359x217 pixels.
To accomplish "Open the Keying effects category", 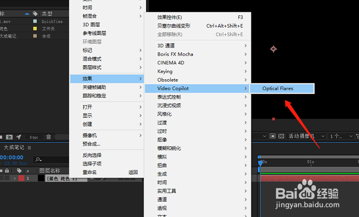I will pyautogui.click(x=197, y=71).
